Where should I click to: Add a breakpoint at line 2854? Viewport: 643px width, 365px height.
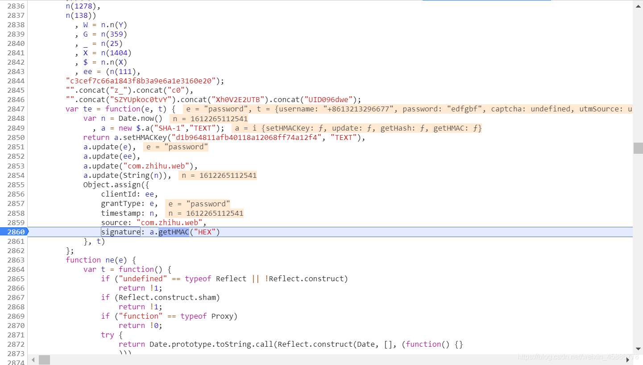(x=16, y=175)
